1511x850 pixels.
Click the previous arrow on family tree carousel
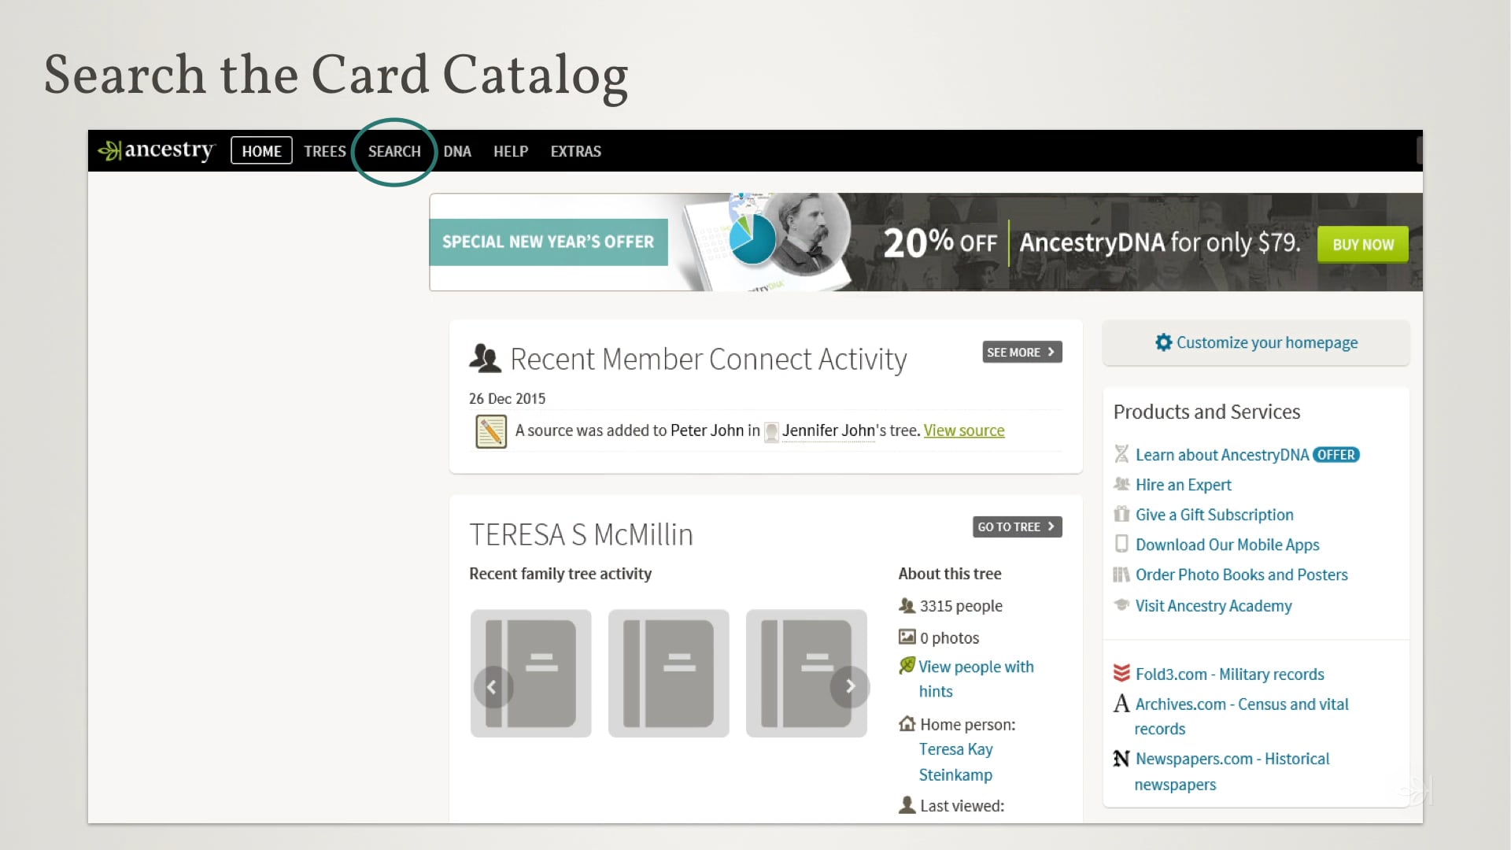(491, 686)
